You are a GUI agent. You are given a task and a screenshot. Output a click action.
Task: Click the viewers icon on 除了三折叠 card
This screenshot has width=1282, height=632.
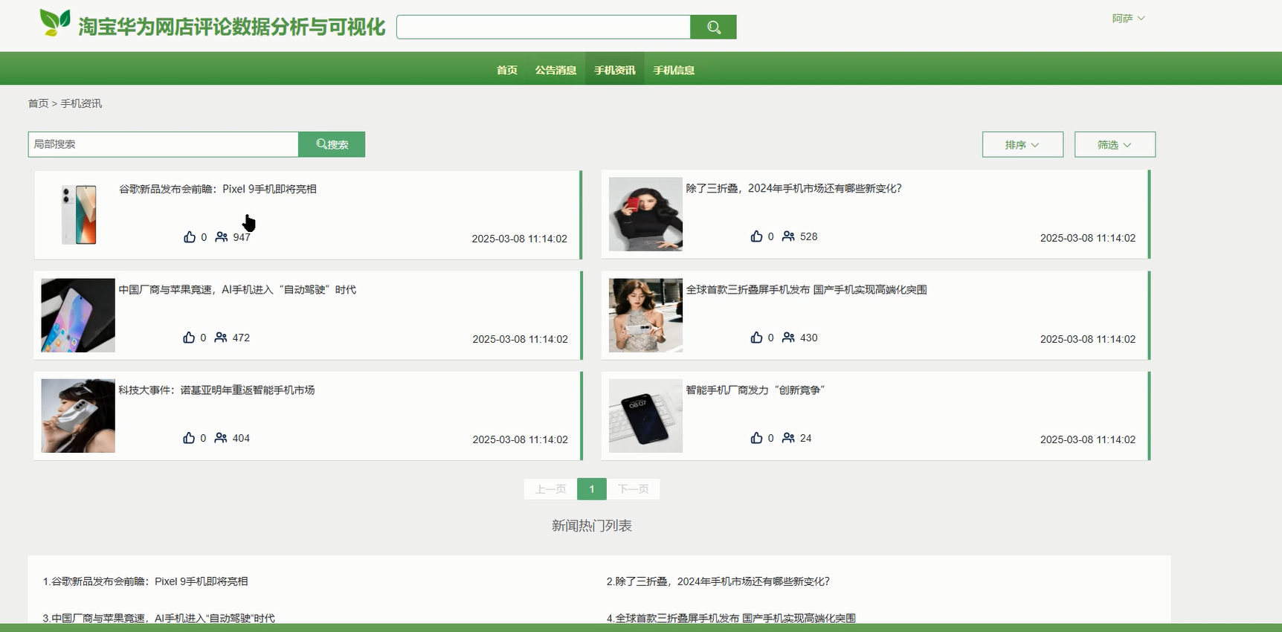(x=789, y=236)
